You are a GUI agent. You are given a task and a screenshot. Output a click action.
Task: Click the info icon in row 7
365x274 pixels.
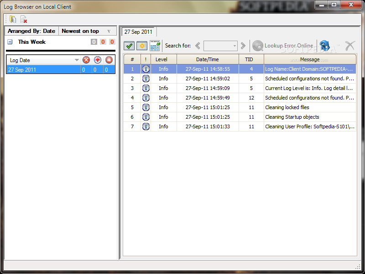click(x=146, y=126)
